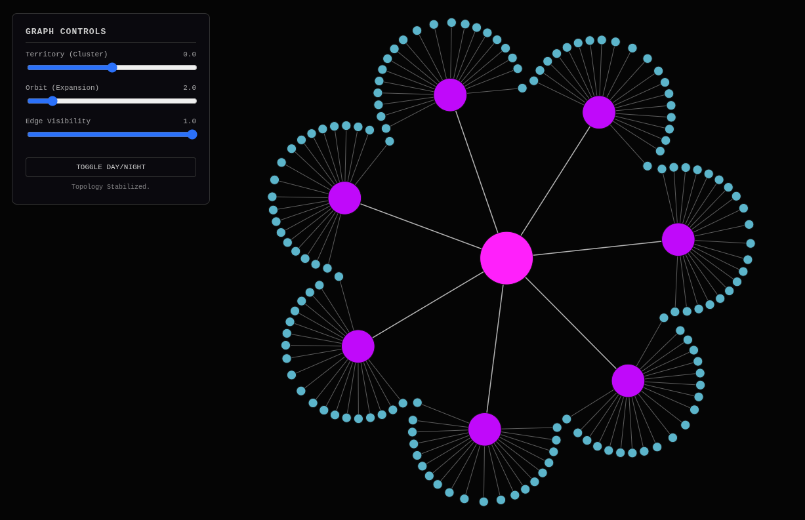Select a cyan leaf node at the bottom fan
This screenshot has height=520, width=805.
click(x=484, y=503)
